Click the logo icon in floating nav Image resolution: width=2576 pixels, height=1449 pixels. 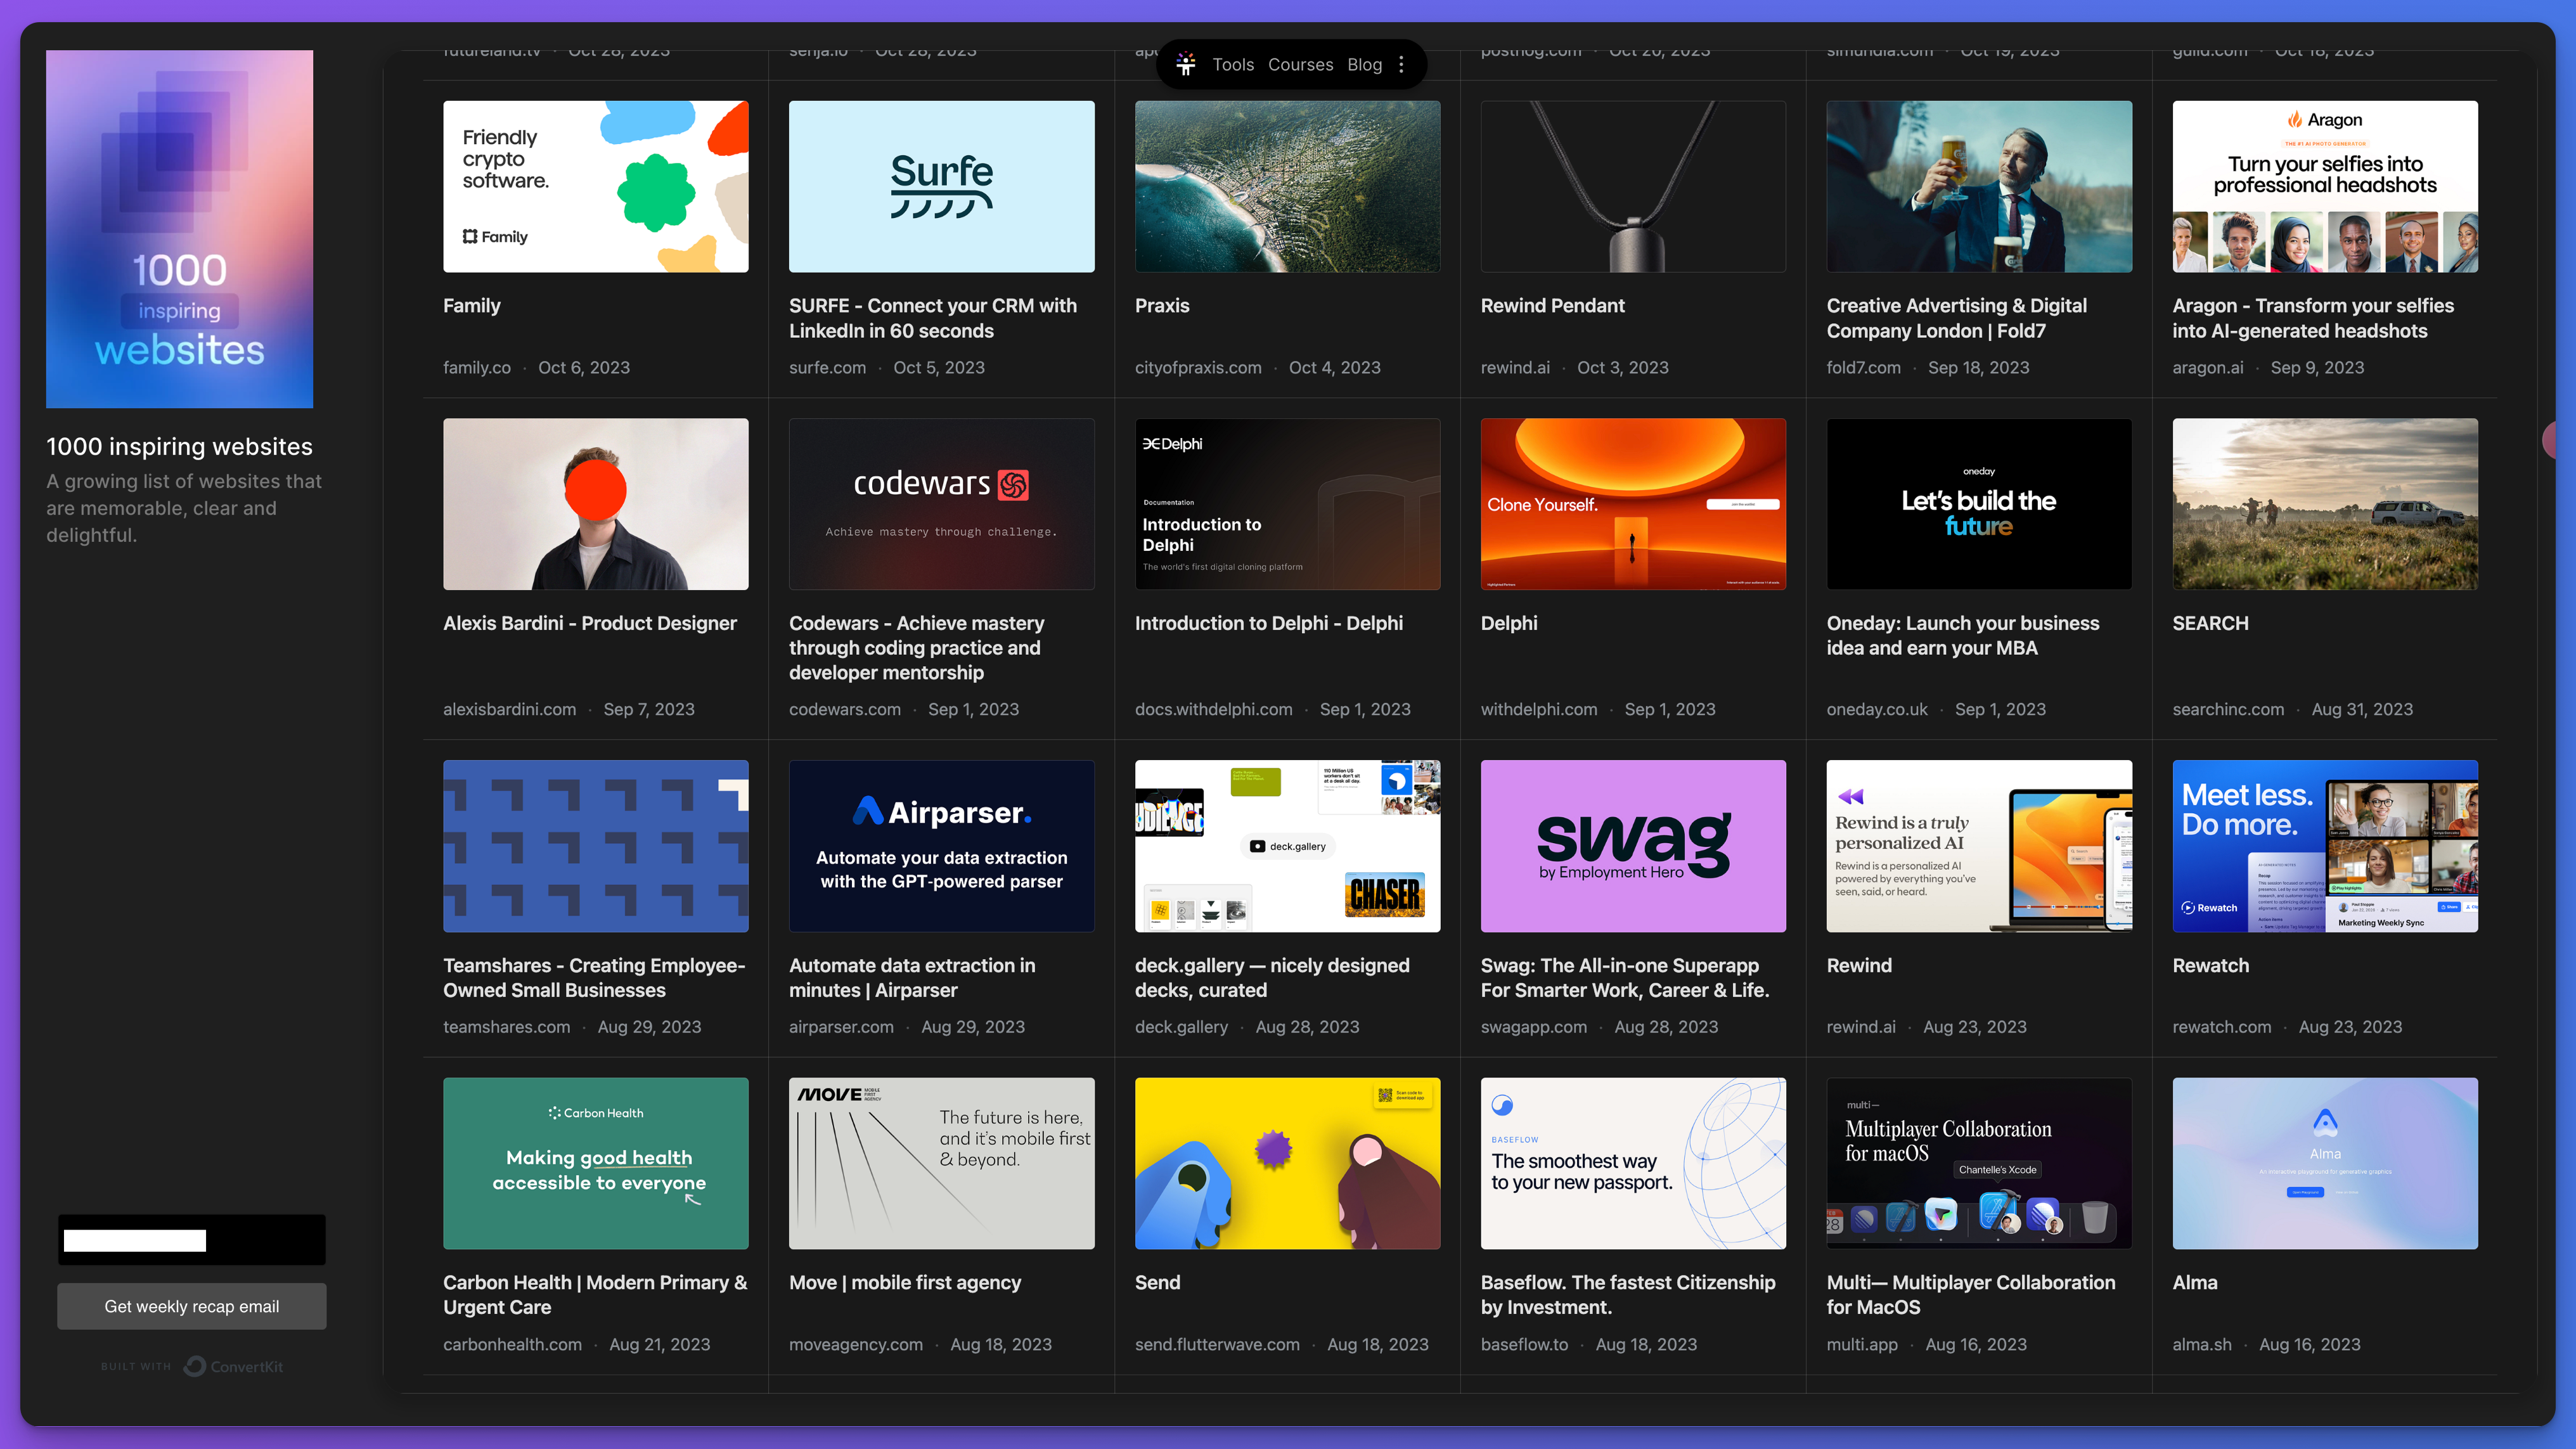1186,64
